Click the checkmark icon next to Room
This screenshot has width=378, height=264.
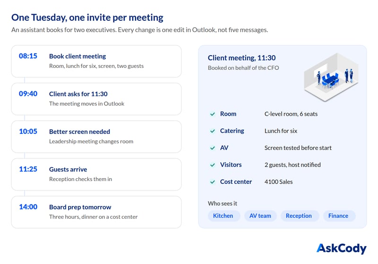tap(212, 114)
